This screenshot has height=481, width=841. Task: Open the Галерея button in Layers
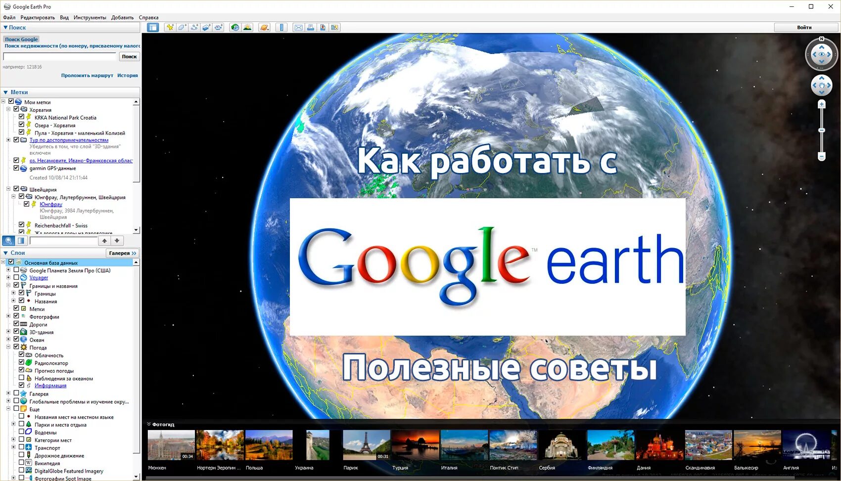[x=122, y=253]
